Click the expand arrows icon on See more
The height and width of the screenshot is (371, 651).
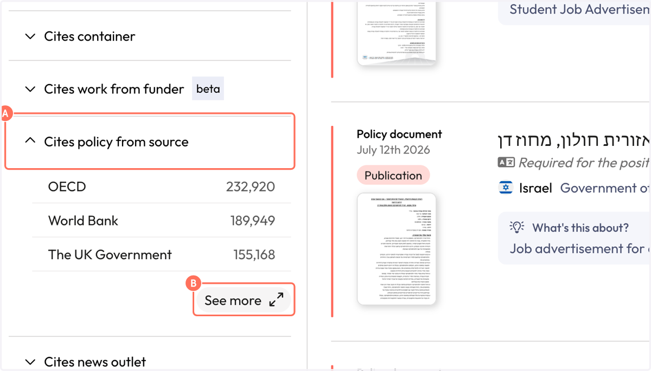click(x=277, y=300)
